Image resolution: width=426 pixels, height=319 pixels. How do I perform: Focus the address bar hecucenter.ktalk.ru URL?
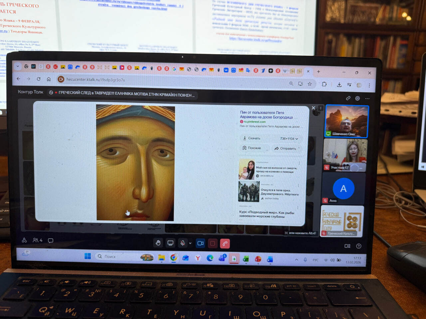click(96, 80)
